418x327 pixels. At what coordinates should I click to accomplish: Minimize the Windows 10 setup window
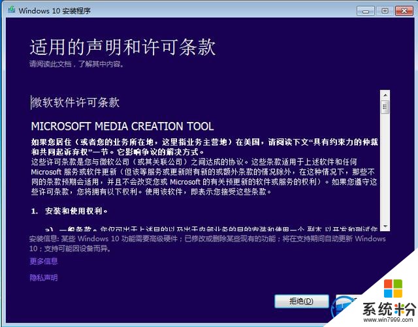pyautogui.click(x=366, y=11)
